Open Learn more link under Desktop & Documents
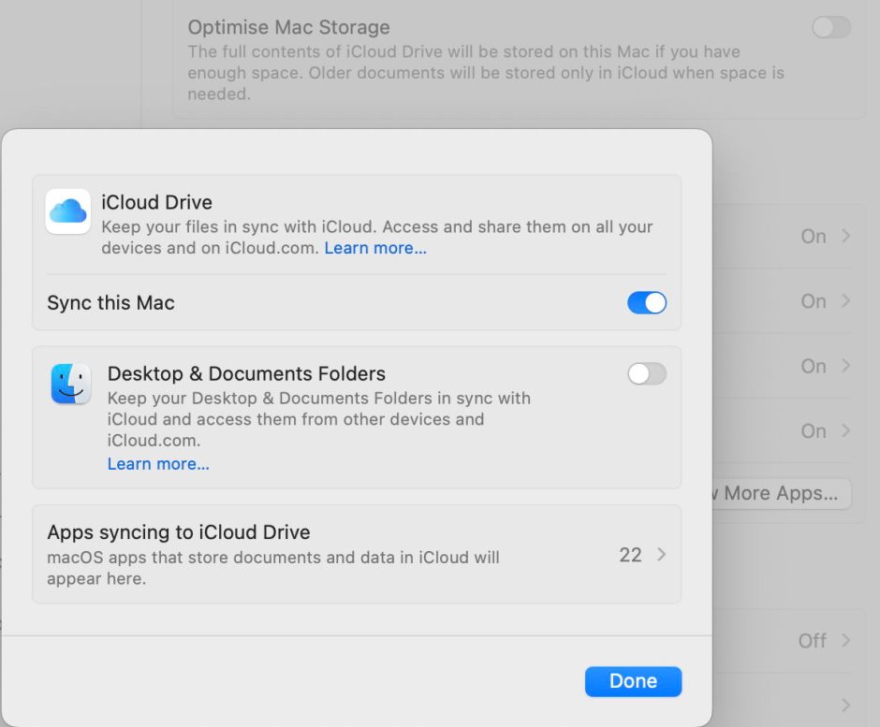The width and height of the screenshot is (880, 727). pos(158,464)
